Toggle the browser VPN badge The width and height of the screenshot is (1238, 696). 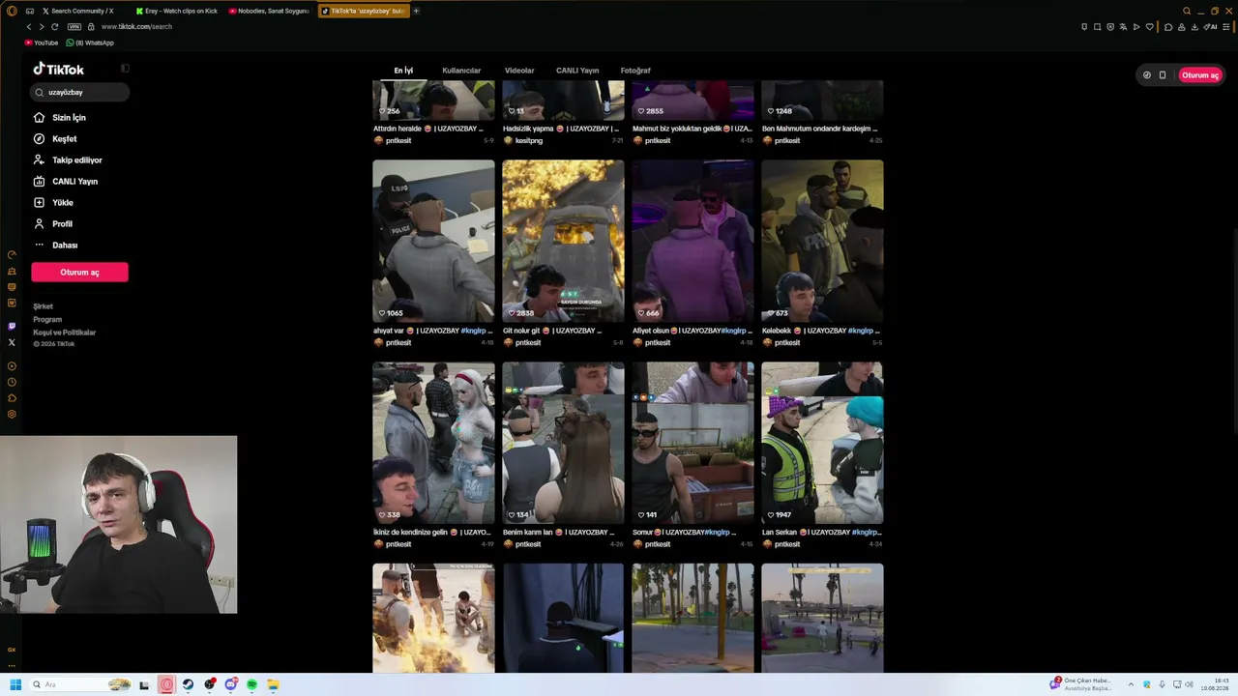tap(74, 27)
